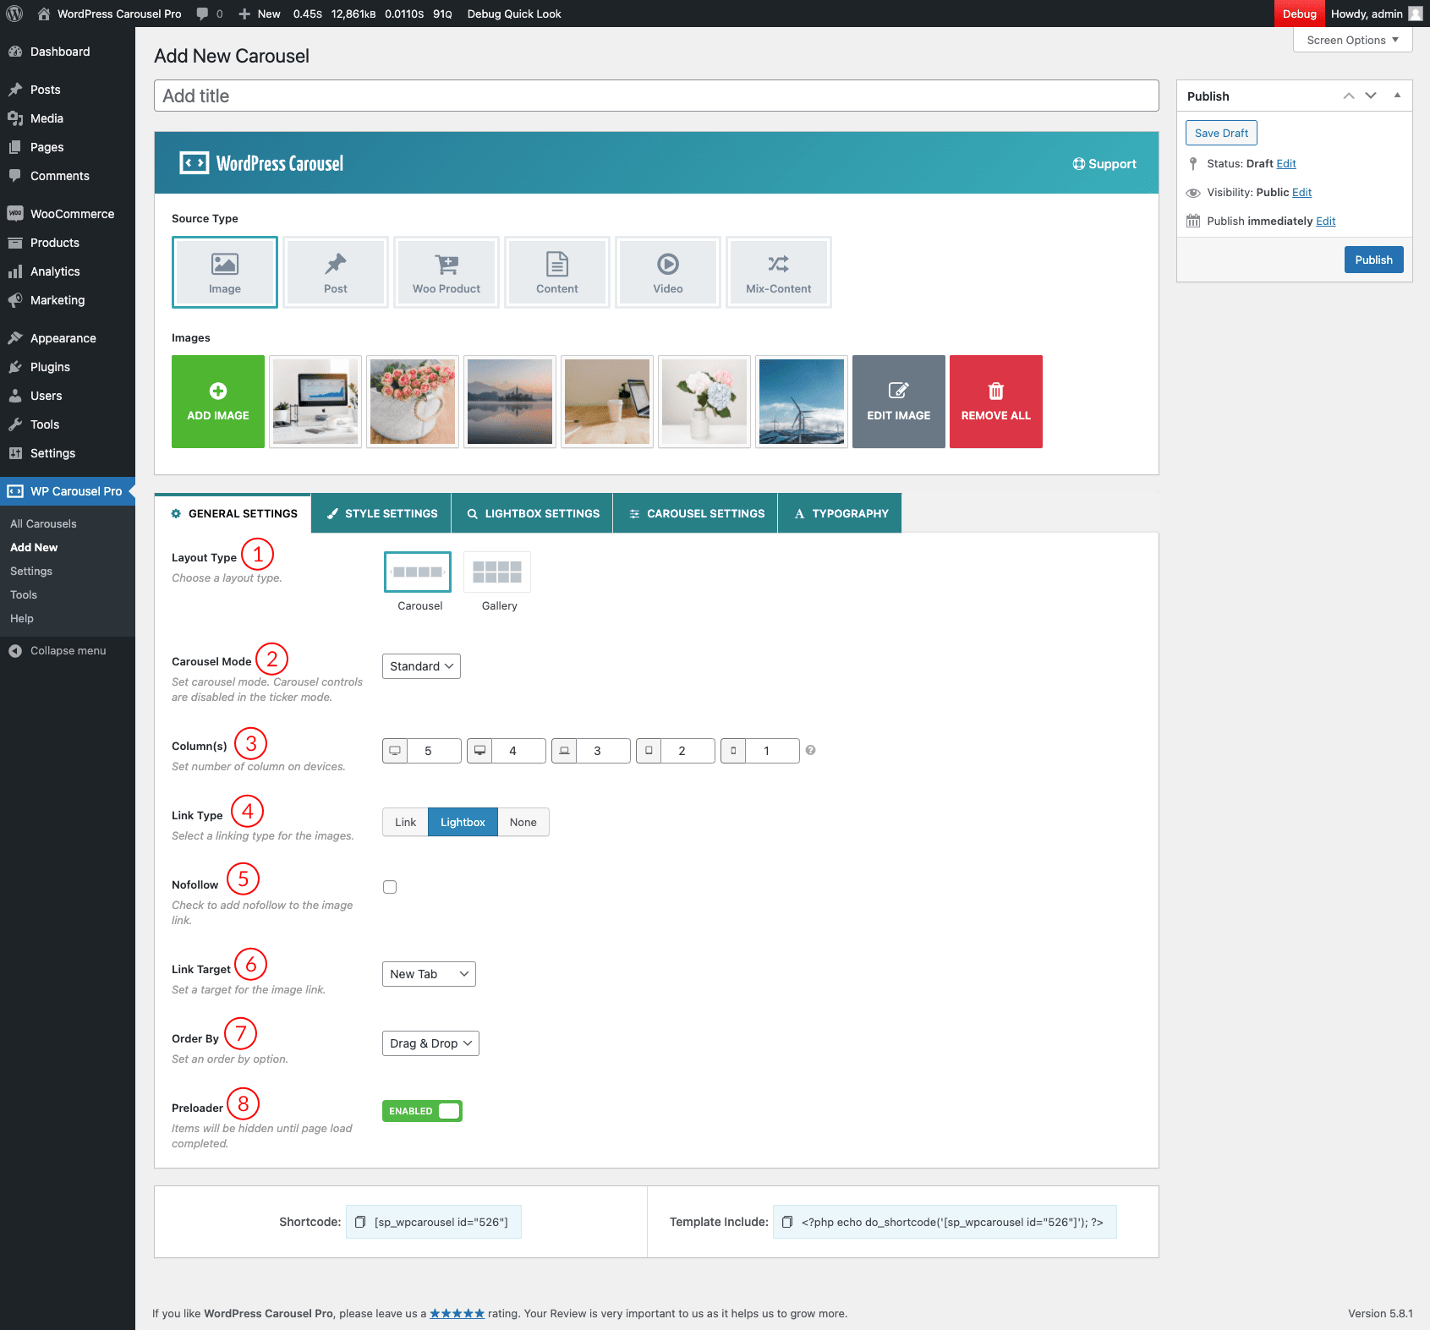Copy the shortcode using the copy icon
Screen dimensions: 1430x1330
click(x=360, y=1222)
